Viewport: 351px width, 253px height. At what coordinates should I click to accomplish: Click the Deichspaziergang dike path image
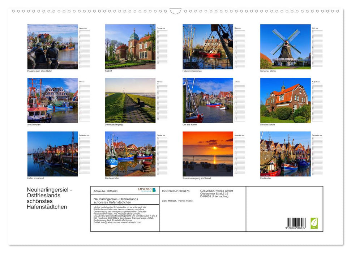tap(130, 100)
